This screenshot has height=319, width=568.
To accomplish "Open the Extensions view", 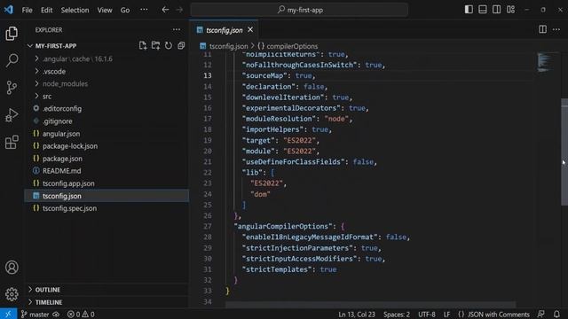I will [12, 142].
